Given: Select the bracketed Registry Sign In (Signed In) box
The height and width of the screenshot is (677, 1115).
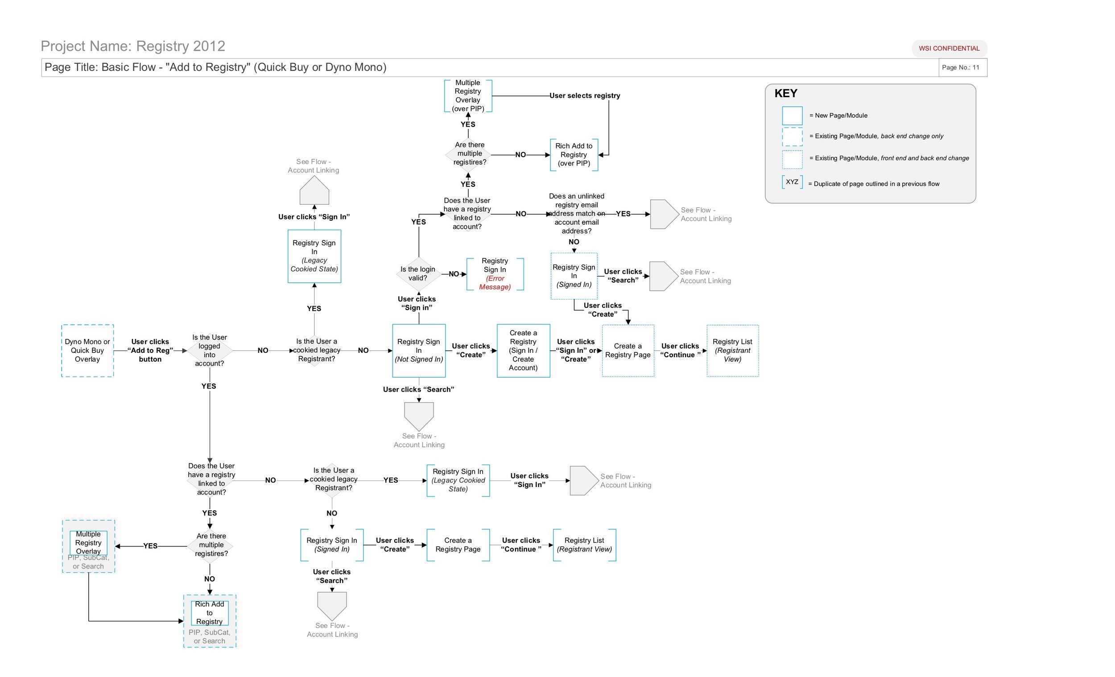Looking at the screenshot, I should [332, 545].
